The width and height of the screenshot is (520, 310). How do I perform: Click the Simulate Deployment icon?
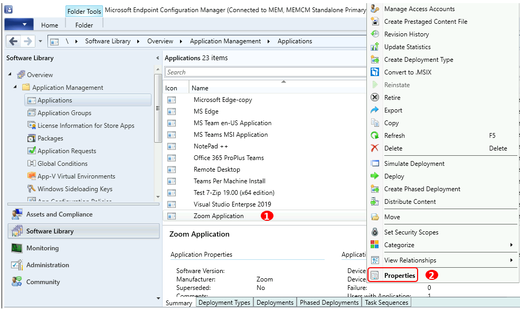(x=375, y=163)
